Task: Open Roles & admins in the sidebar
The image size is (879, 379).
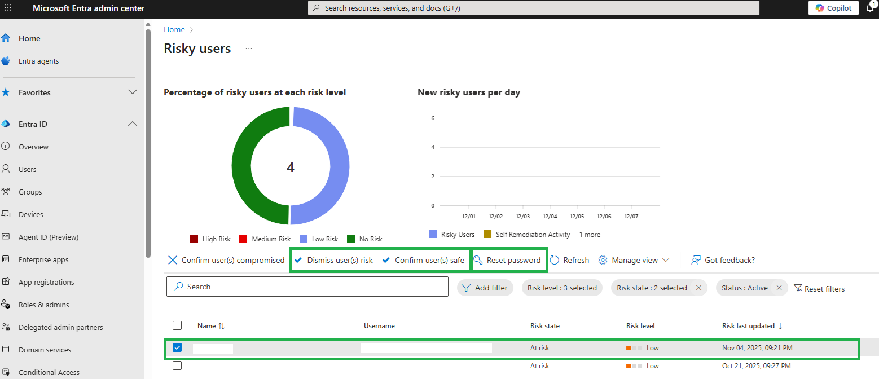Action: [44, 305]
